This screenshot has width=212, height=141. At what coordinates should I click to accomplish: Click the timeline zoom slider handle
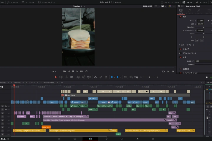point(149,77)
